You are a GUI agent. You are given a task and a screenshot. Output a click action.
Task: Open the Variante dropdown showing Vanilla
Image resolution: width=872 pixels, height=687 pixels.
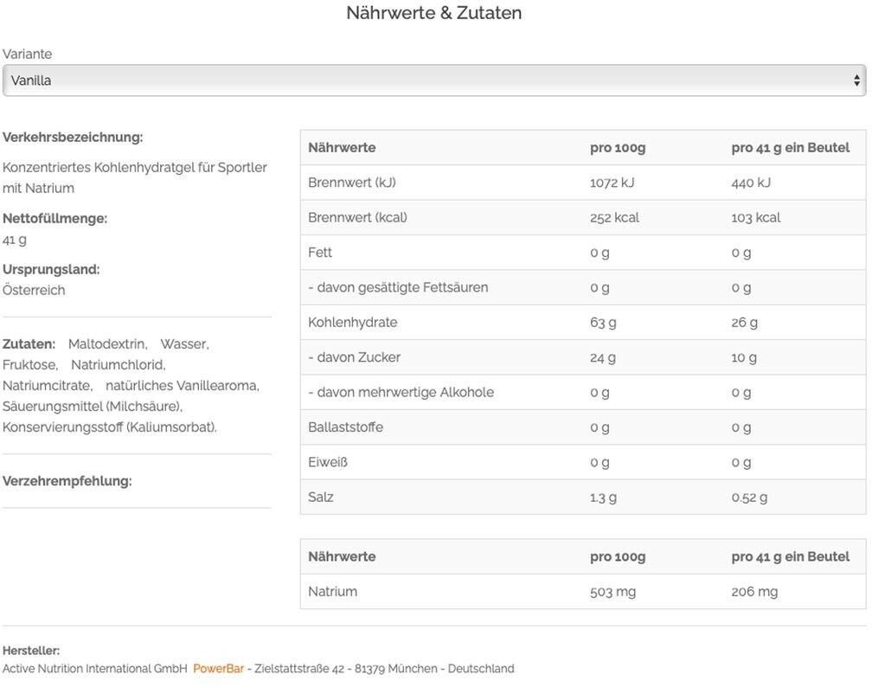tap(433, 80)
